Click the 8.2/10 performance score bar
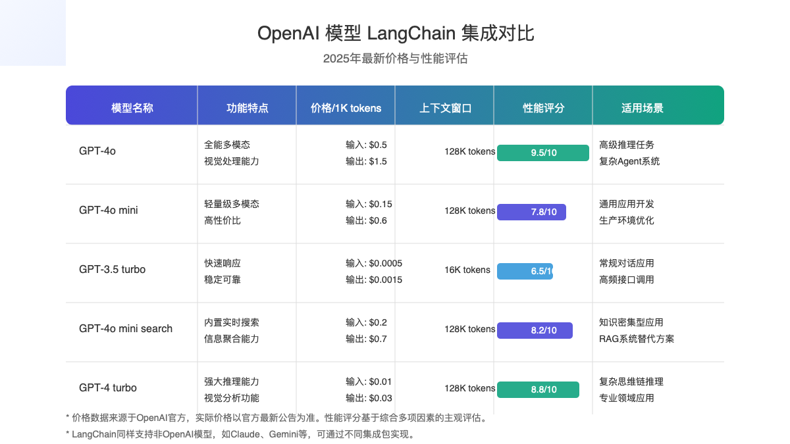Image resolution: width=790 pixels, height=444 pixels. click(x=535, y=330)
